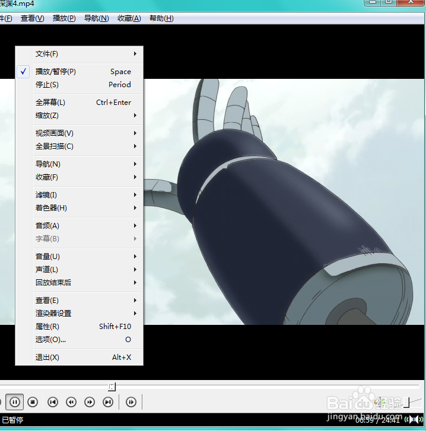Click the rewind (decrease speed) button
Screen dimensions: 426x431
[x=71, y=402]
